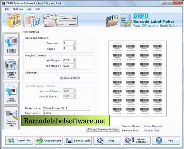This screenshot has height=149, width=184.
Task: Click the Import List button label
Action: pos(23,140)
